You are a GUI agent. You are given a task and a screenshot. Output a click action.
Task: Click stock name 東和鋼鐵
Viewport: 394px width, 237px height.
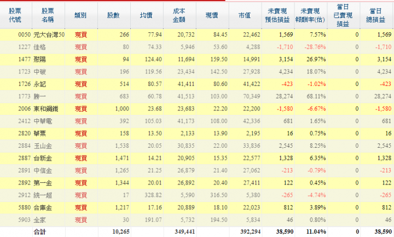coord(46,109)
